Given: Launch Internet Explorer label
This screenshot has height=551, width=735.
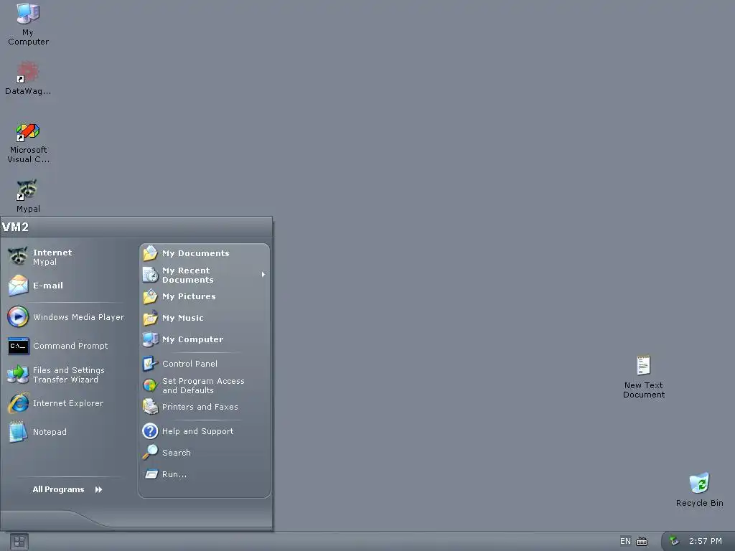Looking at the screenshot, I should pyautogui.click(x=68, y=403).
